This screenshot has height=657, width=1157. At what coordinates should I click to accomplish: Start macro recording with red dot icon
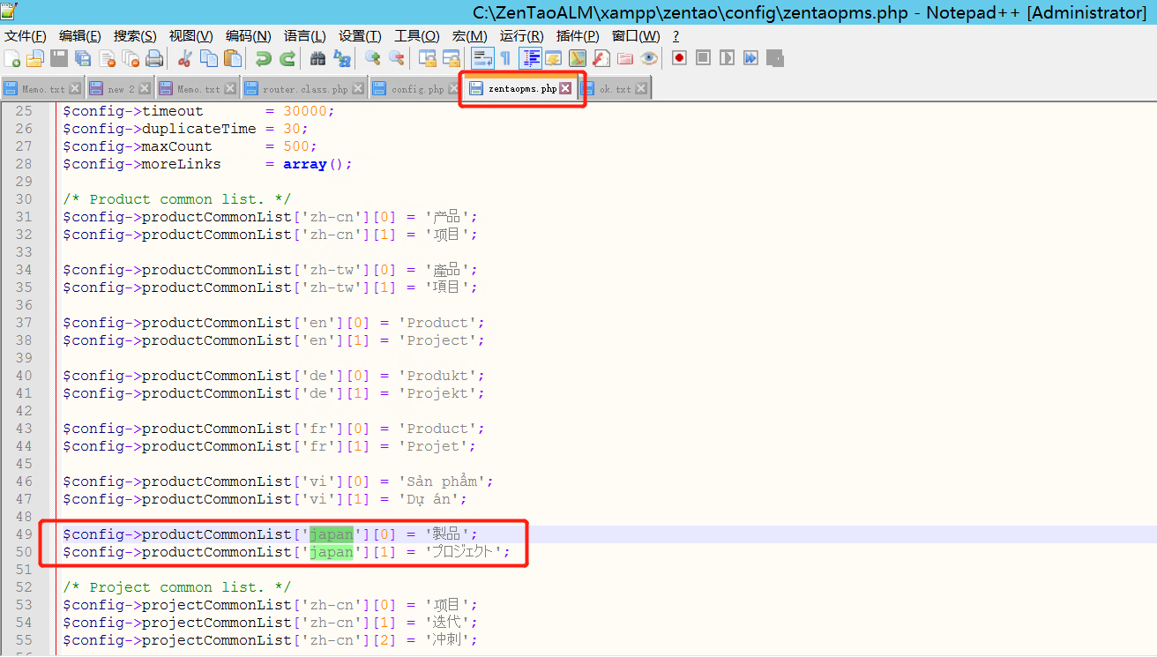click(x=679, y=58)
